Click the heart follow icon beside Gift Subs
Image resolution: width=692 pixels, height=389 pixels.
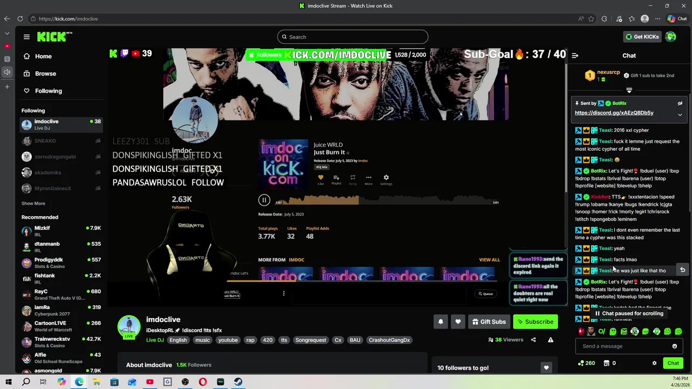458,321
